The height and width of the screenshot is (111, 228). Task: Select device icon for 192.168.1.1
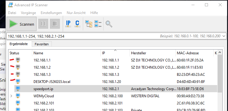point(18,60)
